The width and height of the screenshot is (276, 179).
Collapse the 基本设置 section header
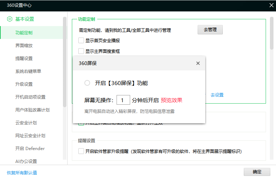tap(25, 19)
